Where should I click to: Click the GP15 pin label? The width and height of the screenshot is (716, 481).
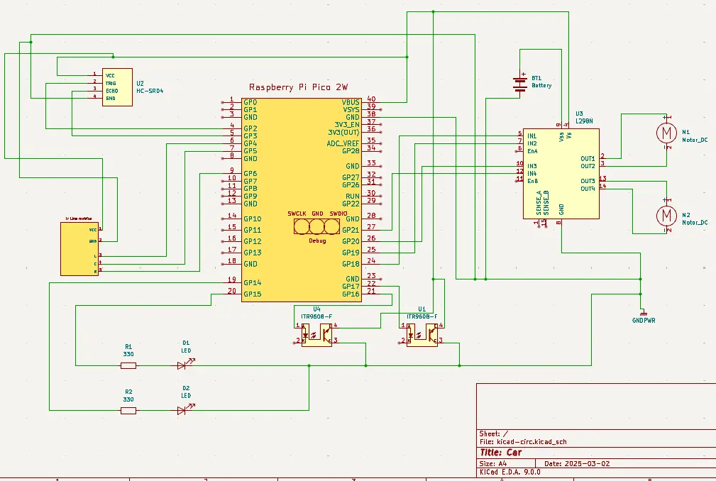click(253, 294)
